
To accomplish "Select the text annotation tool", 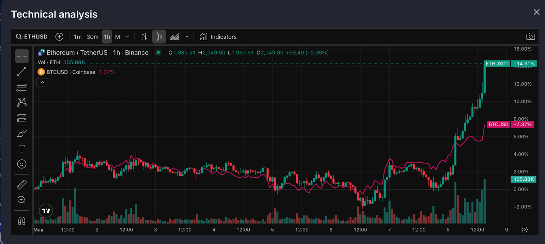I will tap(22, 149).
